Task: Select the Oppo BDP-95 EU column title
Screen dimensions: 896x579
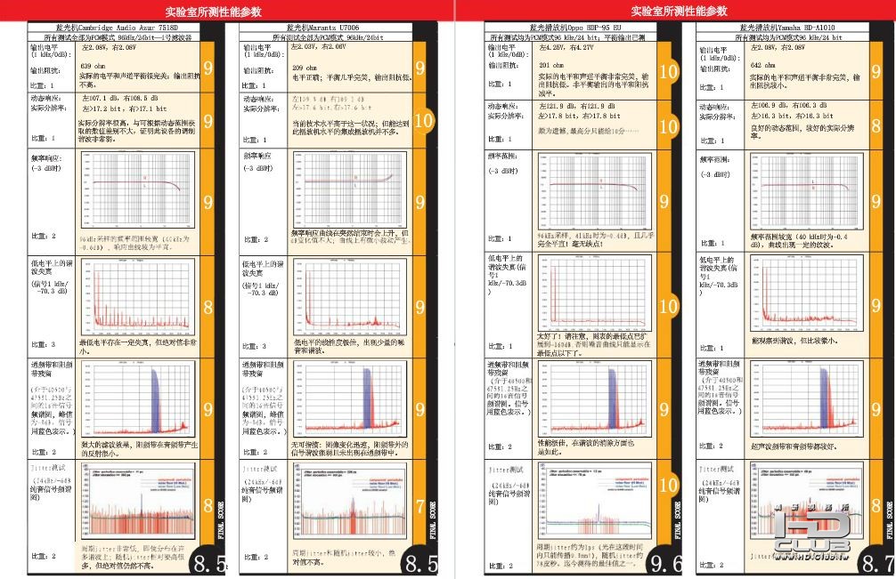Action: tap(575, 27)
